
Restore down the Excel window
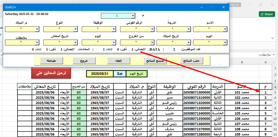pyautogui.click(x=261, y=5)
